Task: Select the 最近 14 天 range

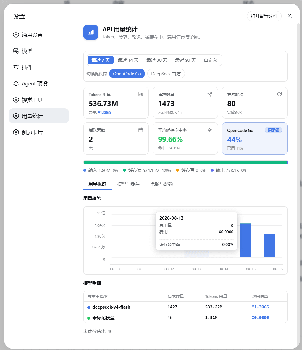Action: (128, 60)
